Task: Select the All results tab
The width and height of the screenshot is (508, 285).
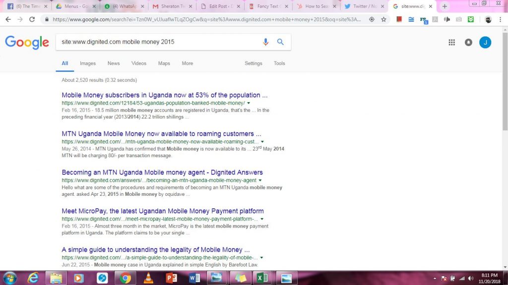Action: coord(65,63)
